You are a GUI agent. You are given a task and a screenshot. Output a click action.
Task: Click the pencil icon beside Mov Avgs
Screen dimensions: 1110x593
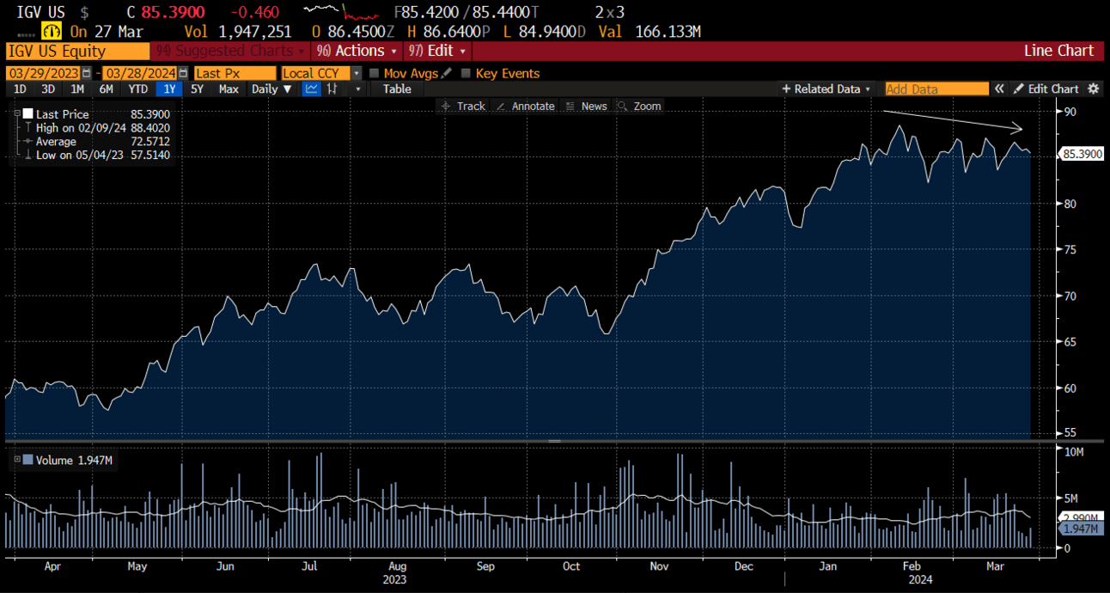point(446,73)
